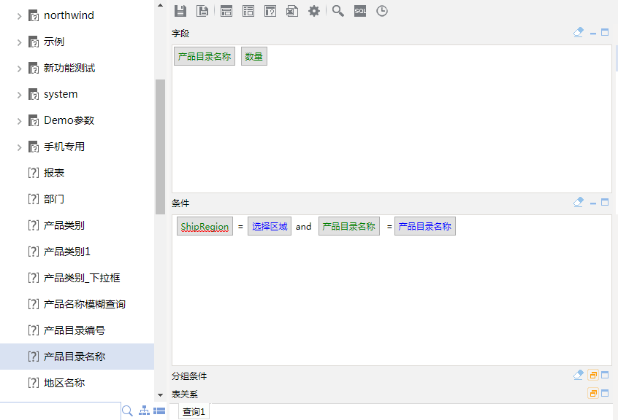618x420 pixels.
Task: Select the 地区名称 parameter
Action: pyautogui.click(x=64, y=383)
